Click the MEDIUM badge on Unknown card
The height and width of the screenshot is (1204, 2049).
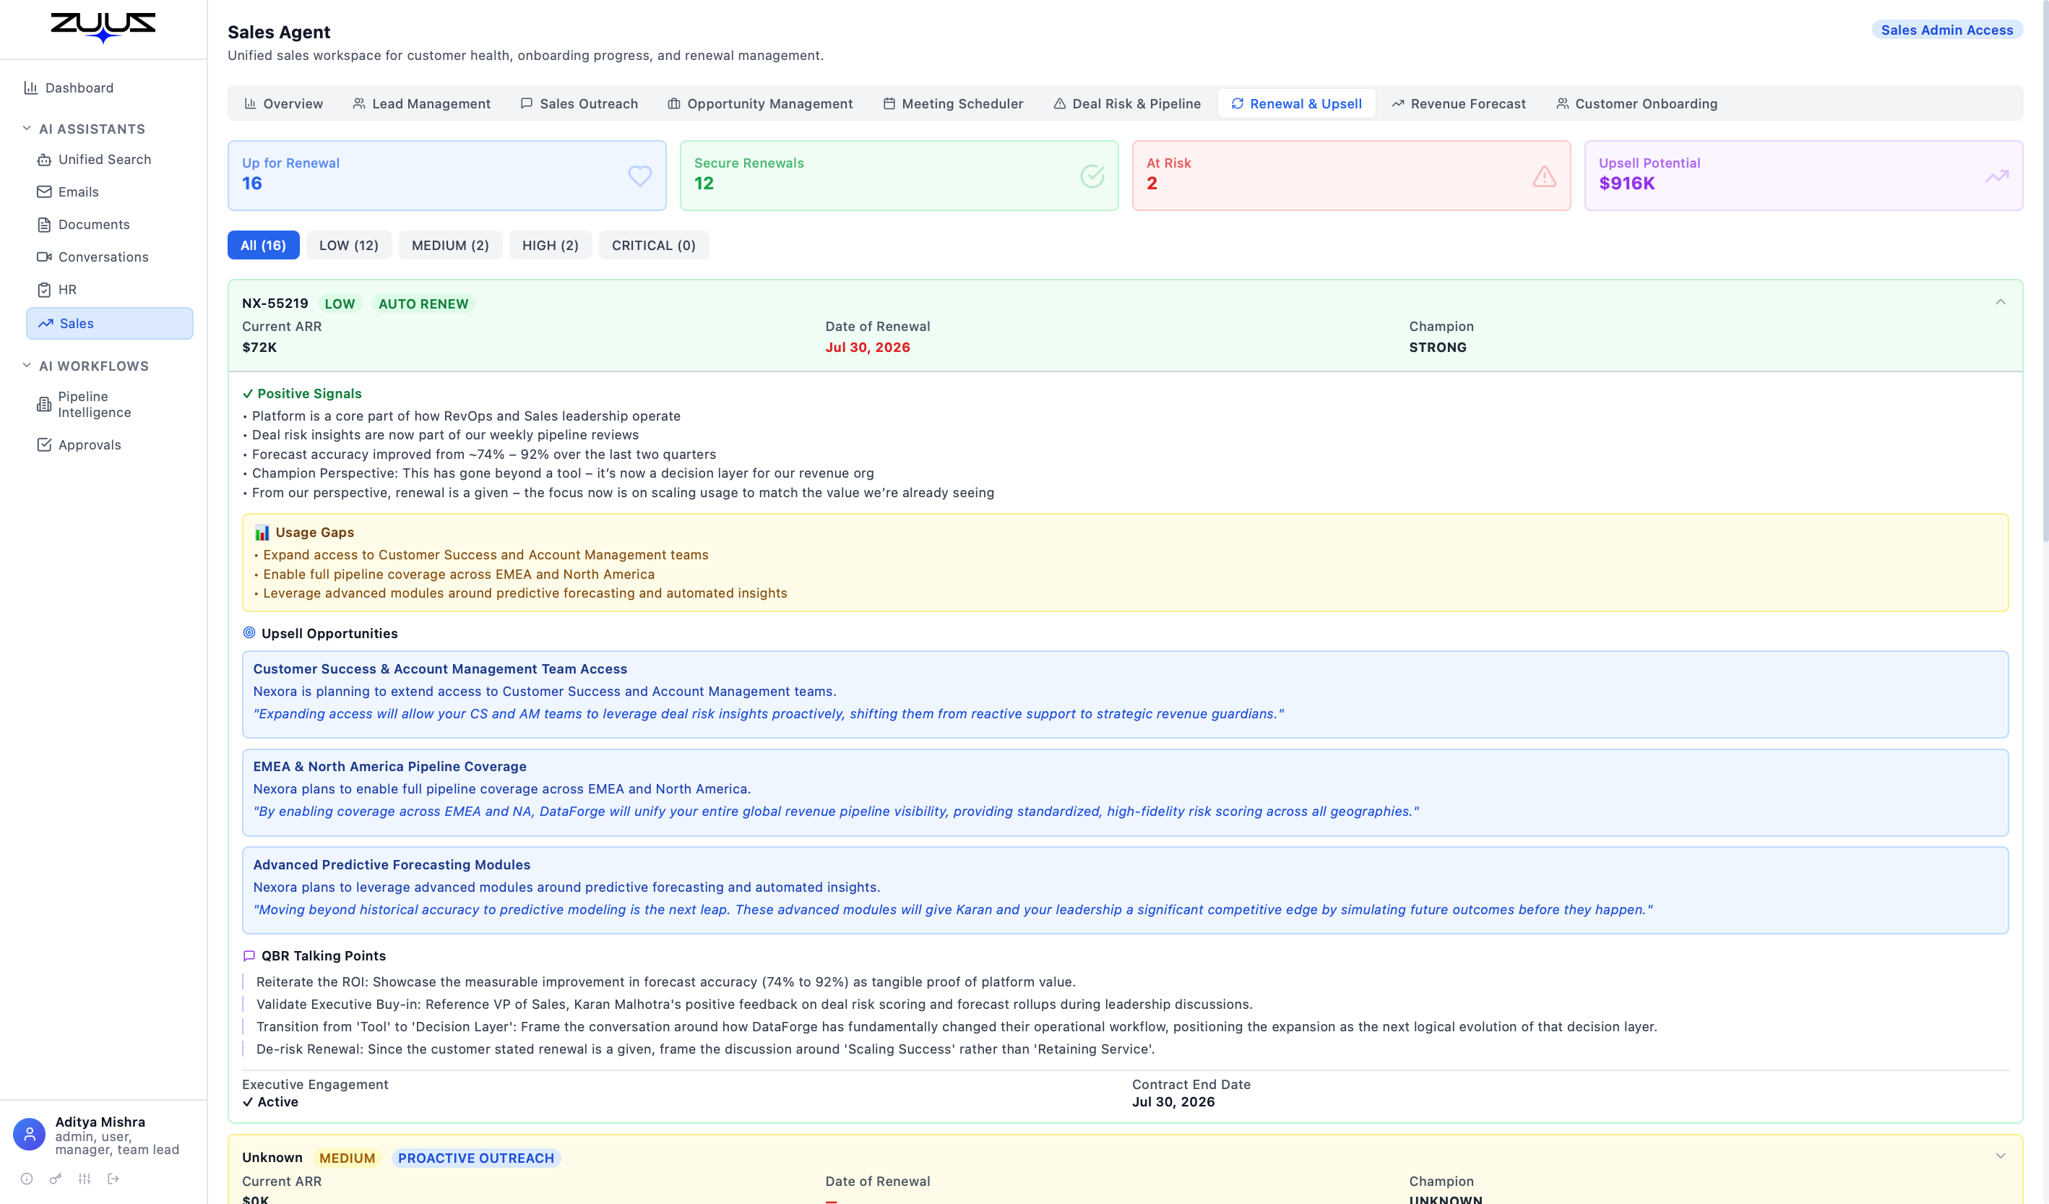348,1158
